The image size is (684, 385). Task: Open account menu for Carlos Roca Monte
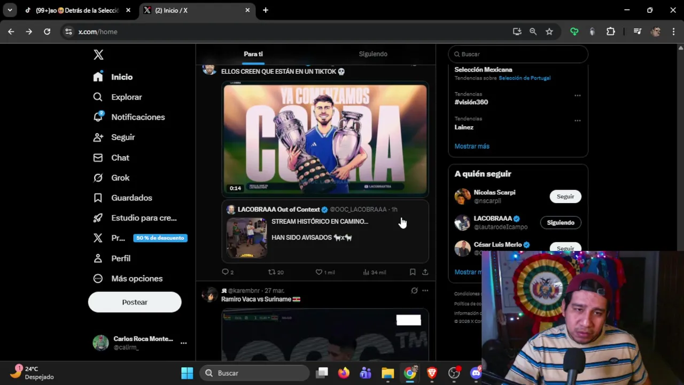(140, 343)
